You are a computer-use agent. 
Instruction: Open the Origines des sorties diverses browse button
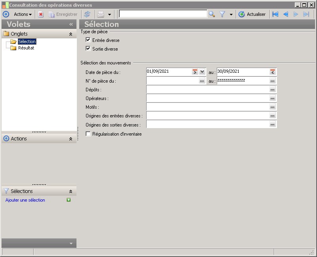coord(273,124)
